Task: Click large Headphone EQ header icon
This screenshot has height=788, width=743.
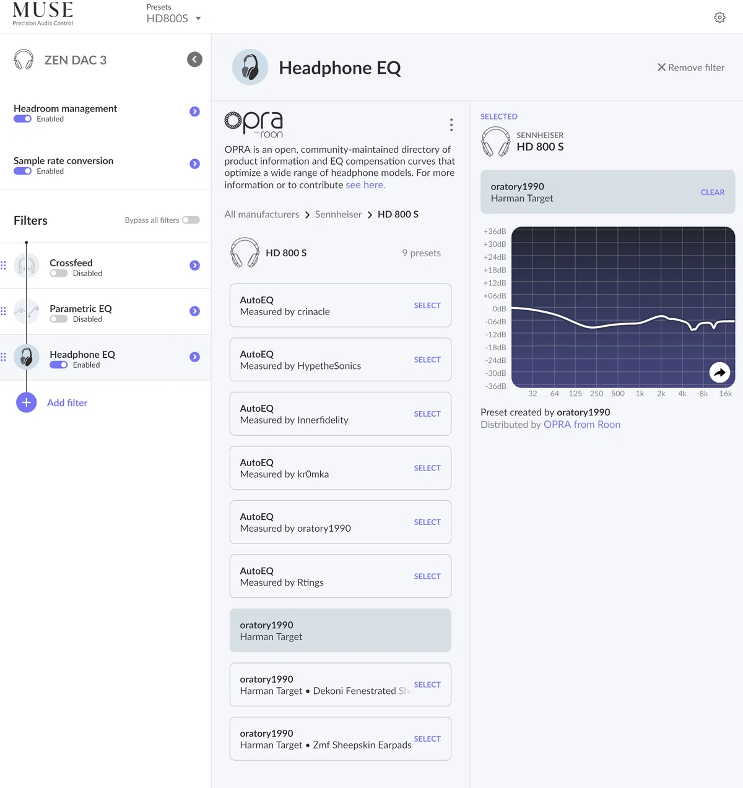Action: pos(250,67)
